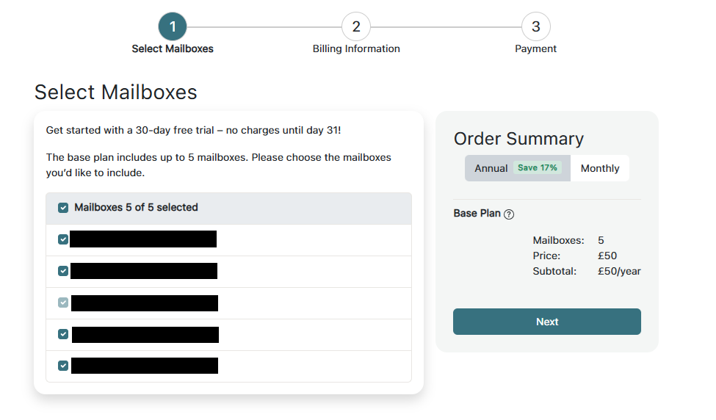Viewport: 716px width, 420px height.
Task: Go to the Billing Information step label
Action: (356, 49)
